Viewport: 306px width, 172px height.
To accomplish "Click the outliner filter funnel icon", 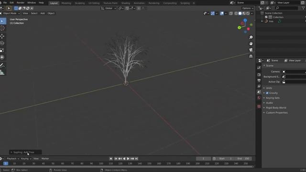I will click(303, 8).
